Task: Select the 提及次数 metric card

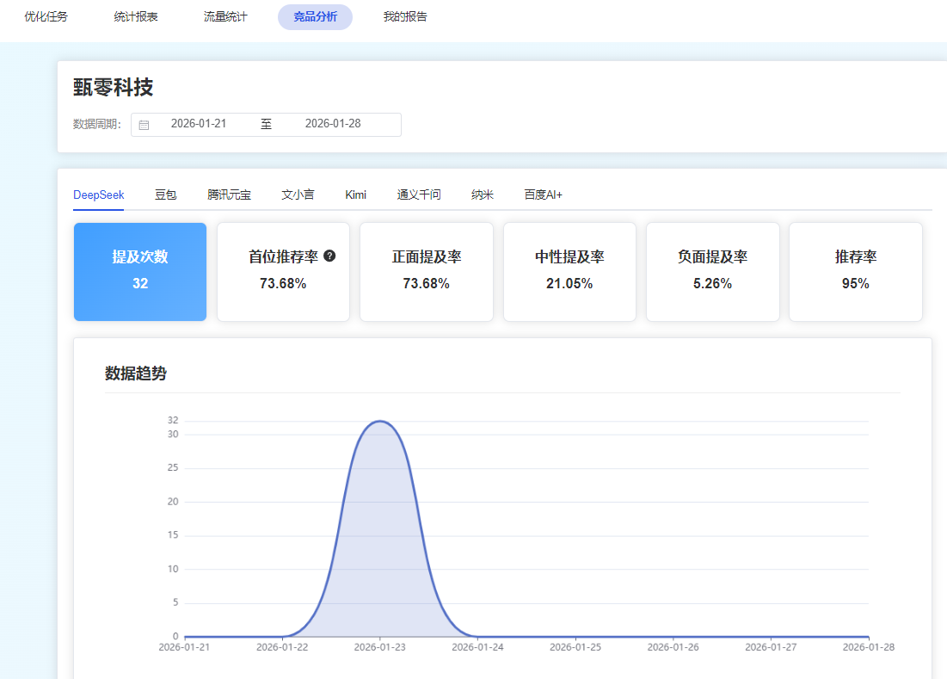Action: 140,272
